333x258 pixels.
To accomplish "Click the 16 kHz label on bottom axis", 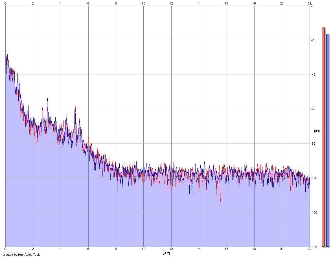I will [x=226, y=249].
